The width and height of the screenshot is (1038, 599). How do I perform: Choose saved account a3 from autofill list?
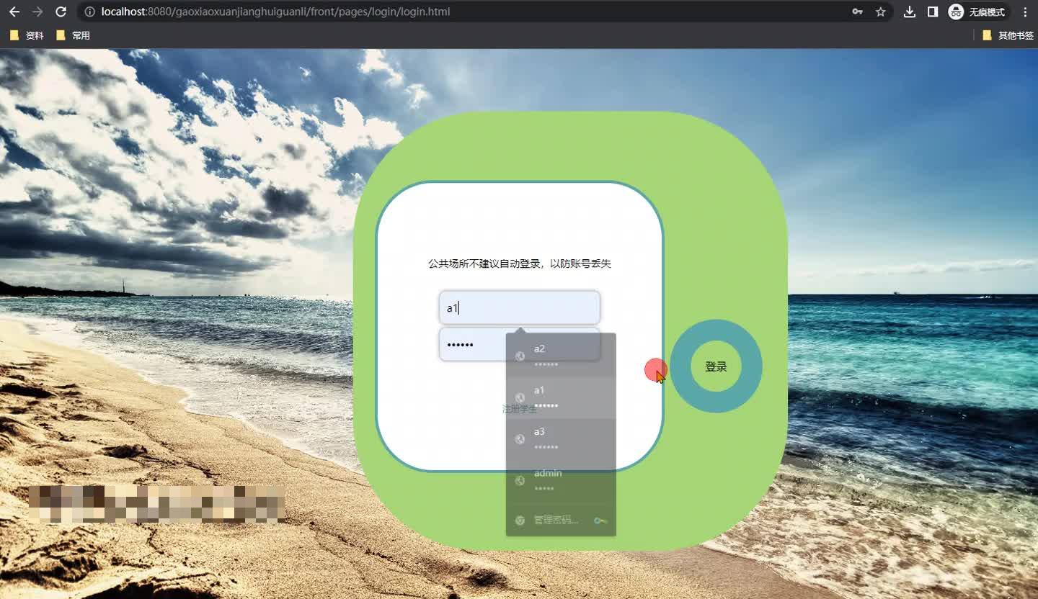point(561,439)
